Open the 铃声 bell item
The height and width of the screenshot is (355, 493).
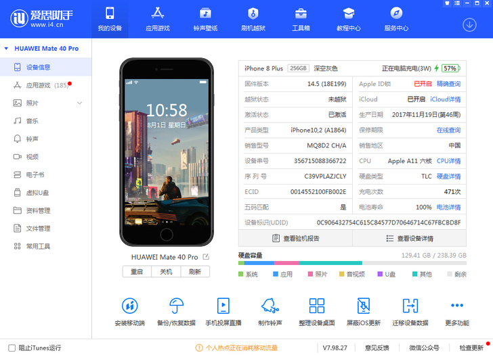(x=46, y=139)
